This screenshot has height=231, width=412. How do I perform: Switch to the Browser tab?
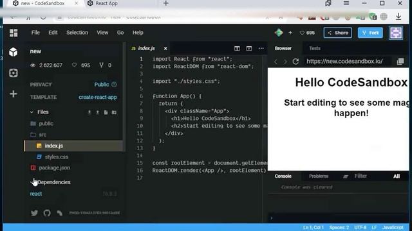tap(283, 48)
